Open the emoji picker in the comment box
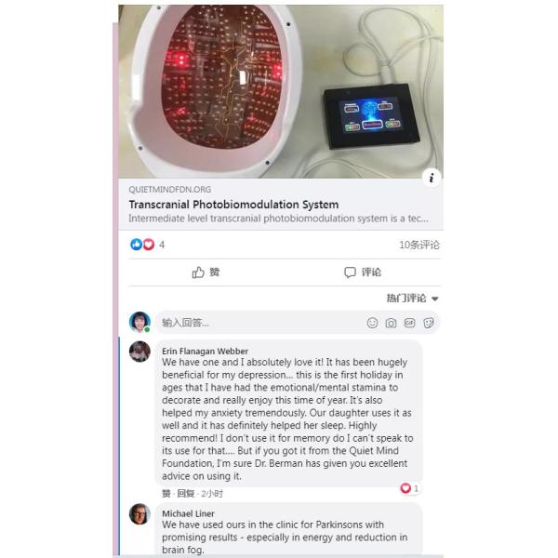This screenshot has height=558, width=558. pyautogui.click(x=372, y=323)
